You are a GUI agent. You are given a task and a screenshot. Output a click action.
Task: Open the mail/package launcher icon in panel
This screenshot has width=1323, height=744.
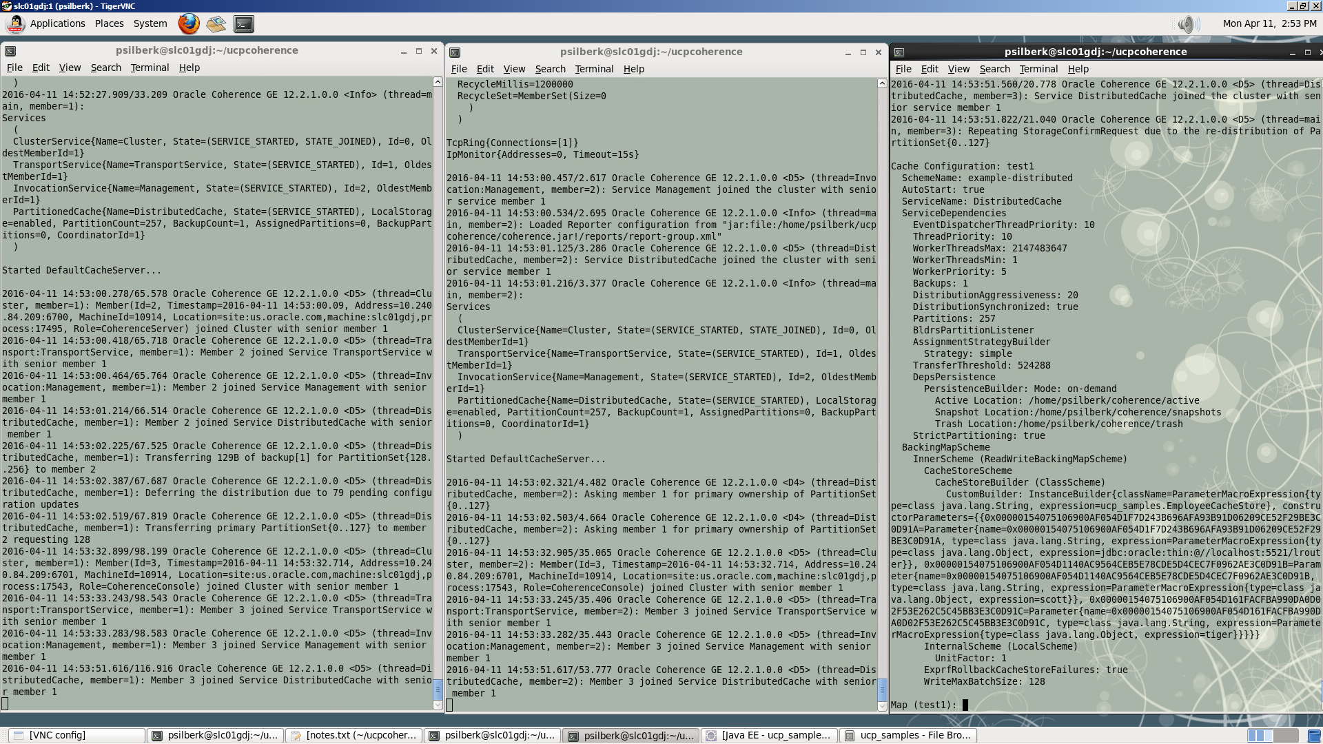(x=216, y=23)
